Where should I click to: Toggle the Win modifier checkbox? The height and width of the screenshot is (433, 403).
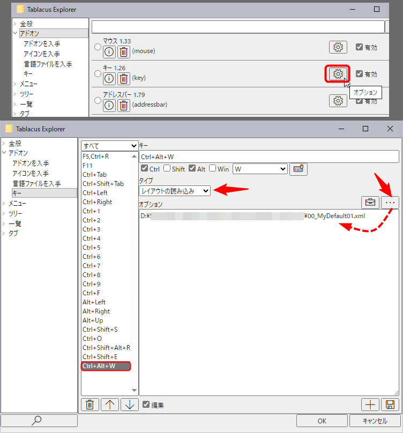coord(212,168)
